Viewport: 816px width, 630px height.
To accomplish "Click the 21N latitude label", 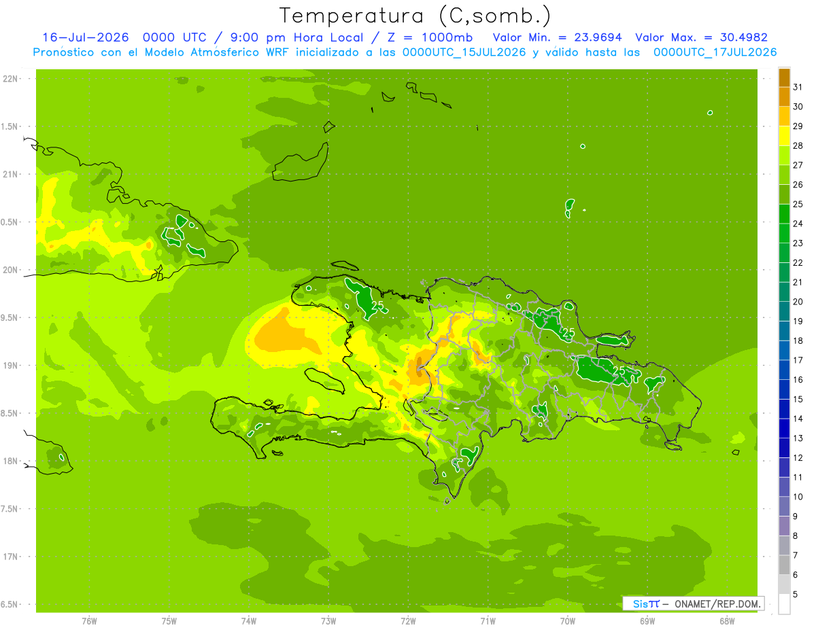I will [11, 175].
